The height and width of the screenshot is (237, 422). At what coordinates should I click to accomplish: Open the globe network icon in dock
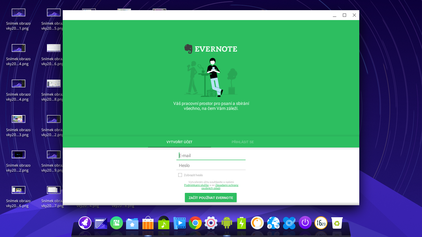point(273,223)
